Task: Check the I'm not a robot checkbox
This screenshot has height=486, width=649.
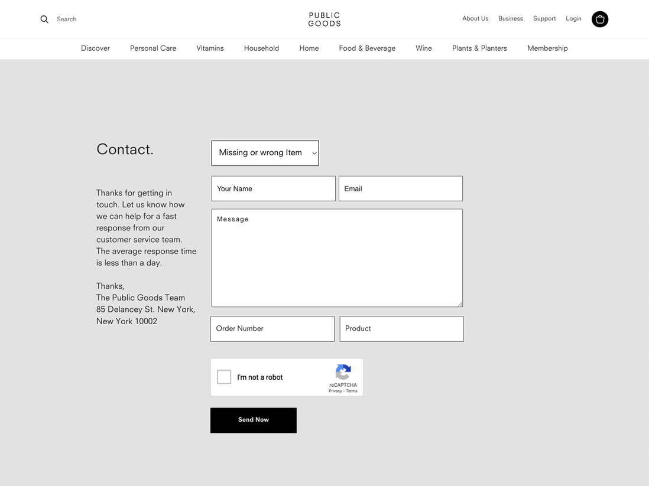Action: (x=224, y=377)
